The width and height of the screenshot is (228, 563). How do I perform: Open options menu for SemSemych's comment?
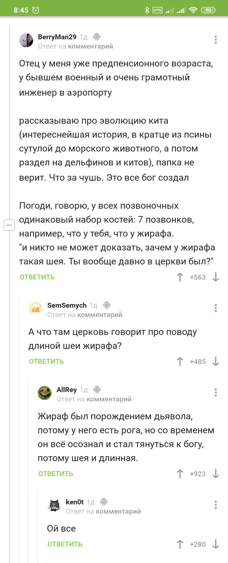216,308
